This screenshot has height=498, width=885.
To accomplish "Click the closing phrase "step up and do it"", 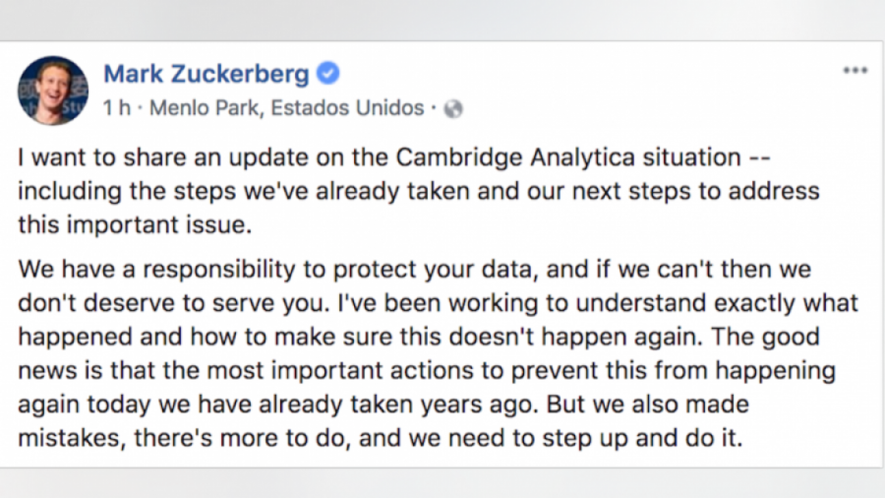I will 642,437.
